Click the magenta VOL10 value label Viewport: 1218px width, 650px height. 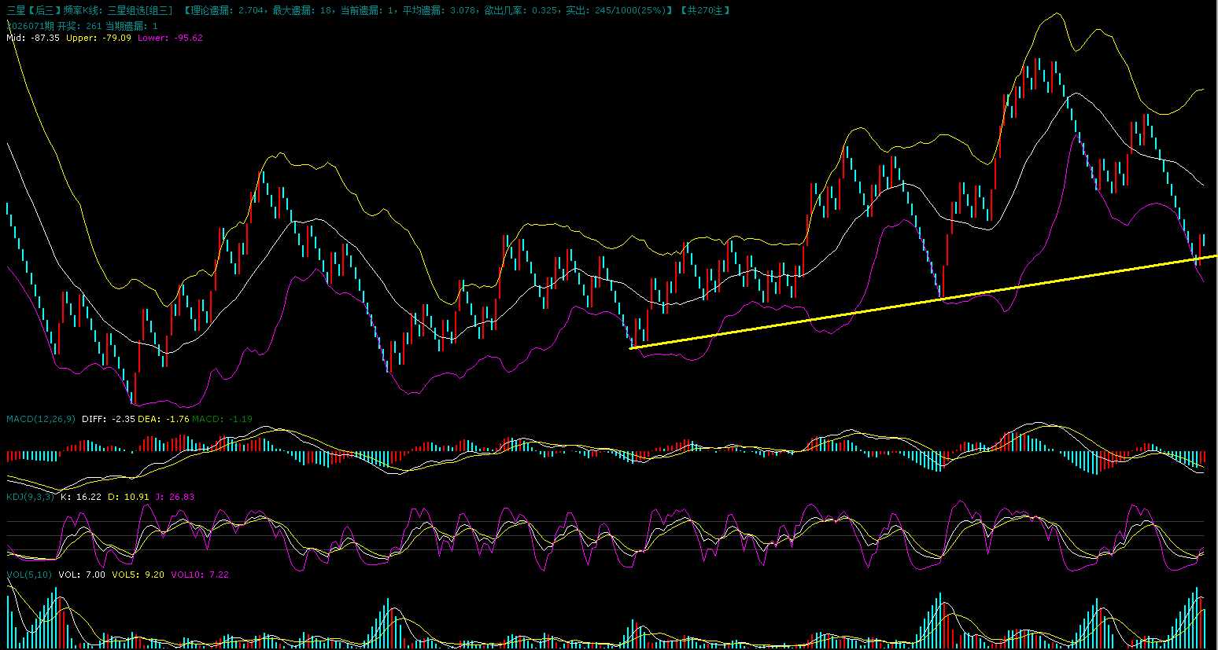coord(199,575)
